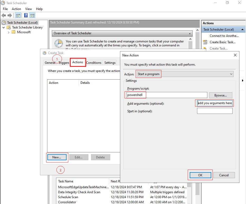
Task: Click the blue Help toolbar icon
Action: click(26, 16)
